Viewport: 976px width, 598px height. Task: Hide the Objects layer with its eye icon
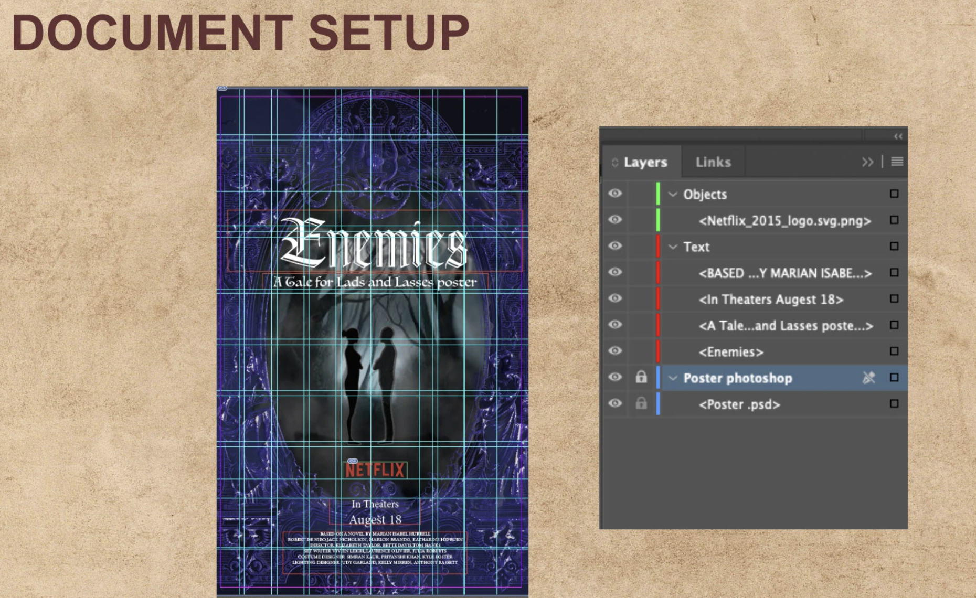(615, 194)
